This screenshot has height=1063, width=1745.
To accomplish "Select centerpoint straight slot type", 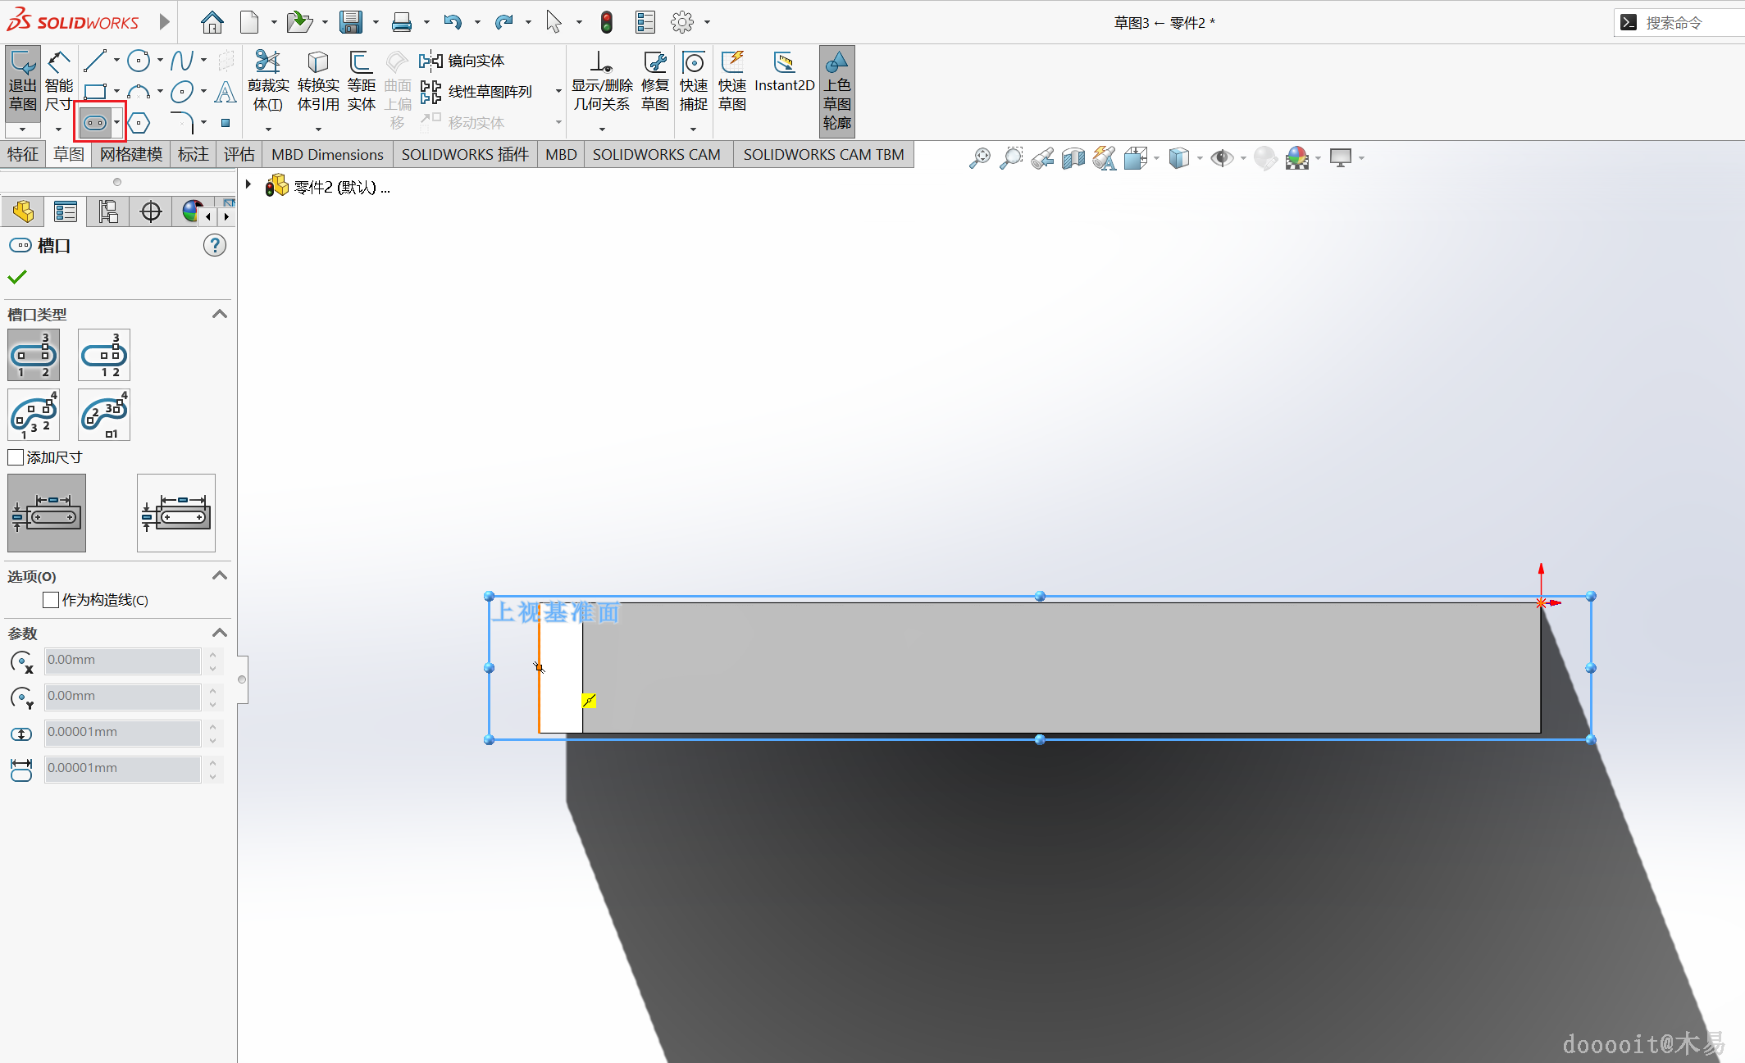I will tap(104, 355).
